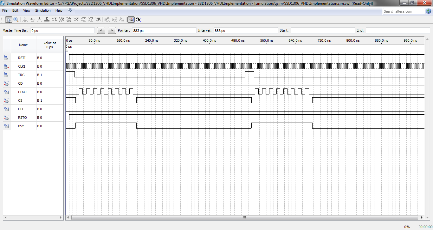This screenshot has width=433, height=230.
Task: Click the Forcing Low (0) icon
Action: 32,20
